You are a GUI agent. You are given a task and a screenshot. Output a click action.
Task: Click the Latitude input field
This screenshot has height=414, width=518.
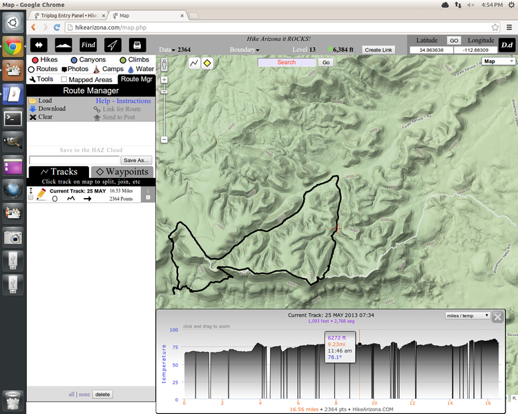(x=431, y=50)
